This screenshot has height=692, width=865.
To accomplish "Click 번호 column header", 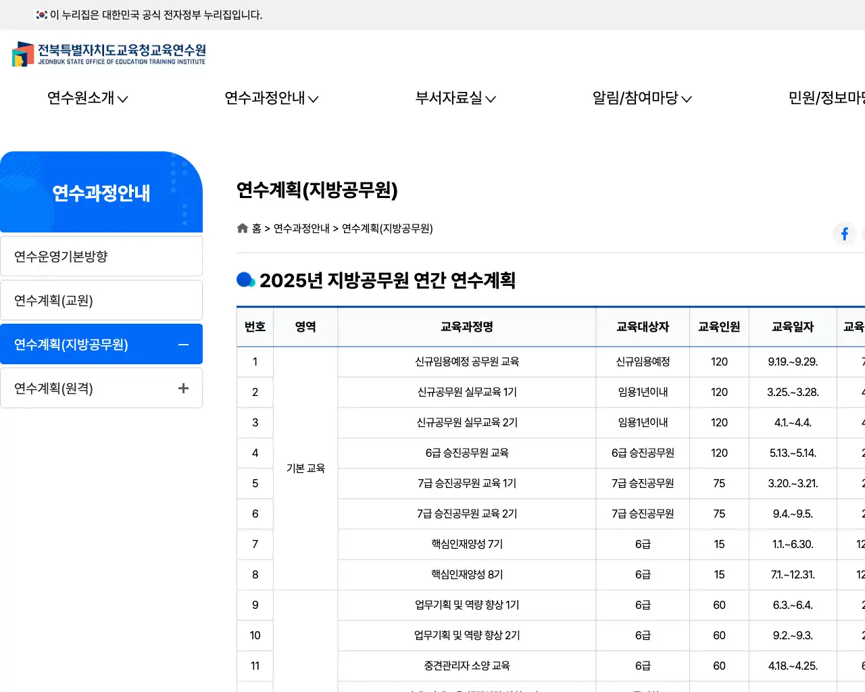I will 255,326.
